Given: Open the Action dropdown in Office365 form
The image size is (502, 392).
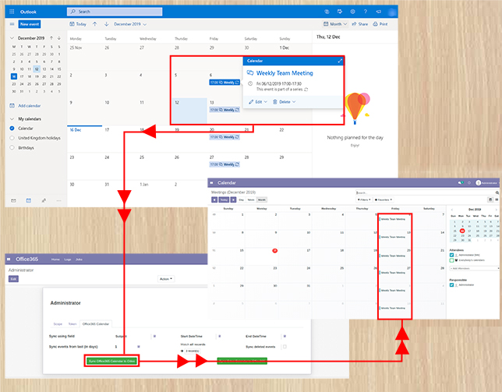Looking at the screenshot, I should [x=165, y=278].
